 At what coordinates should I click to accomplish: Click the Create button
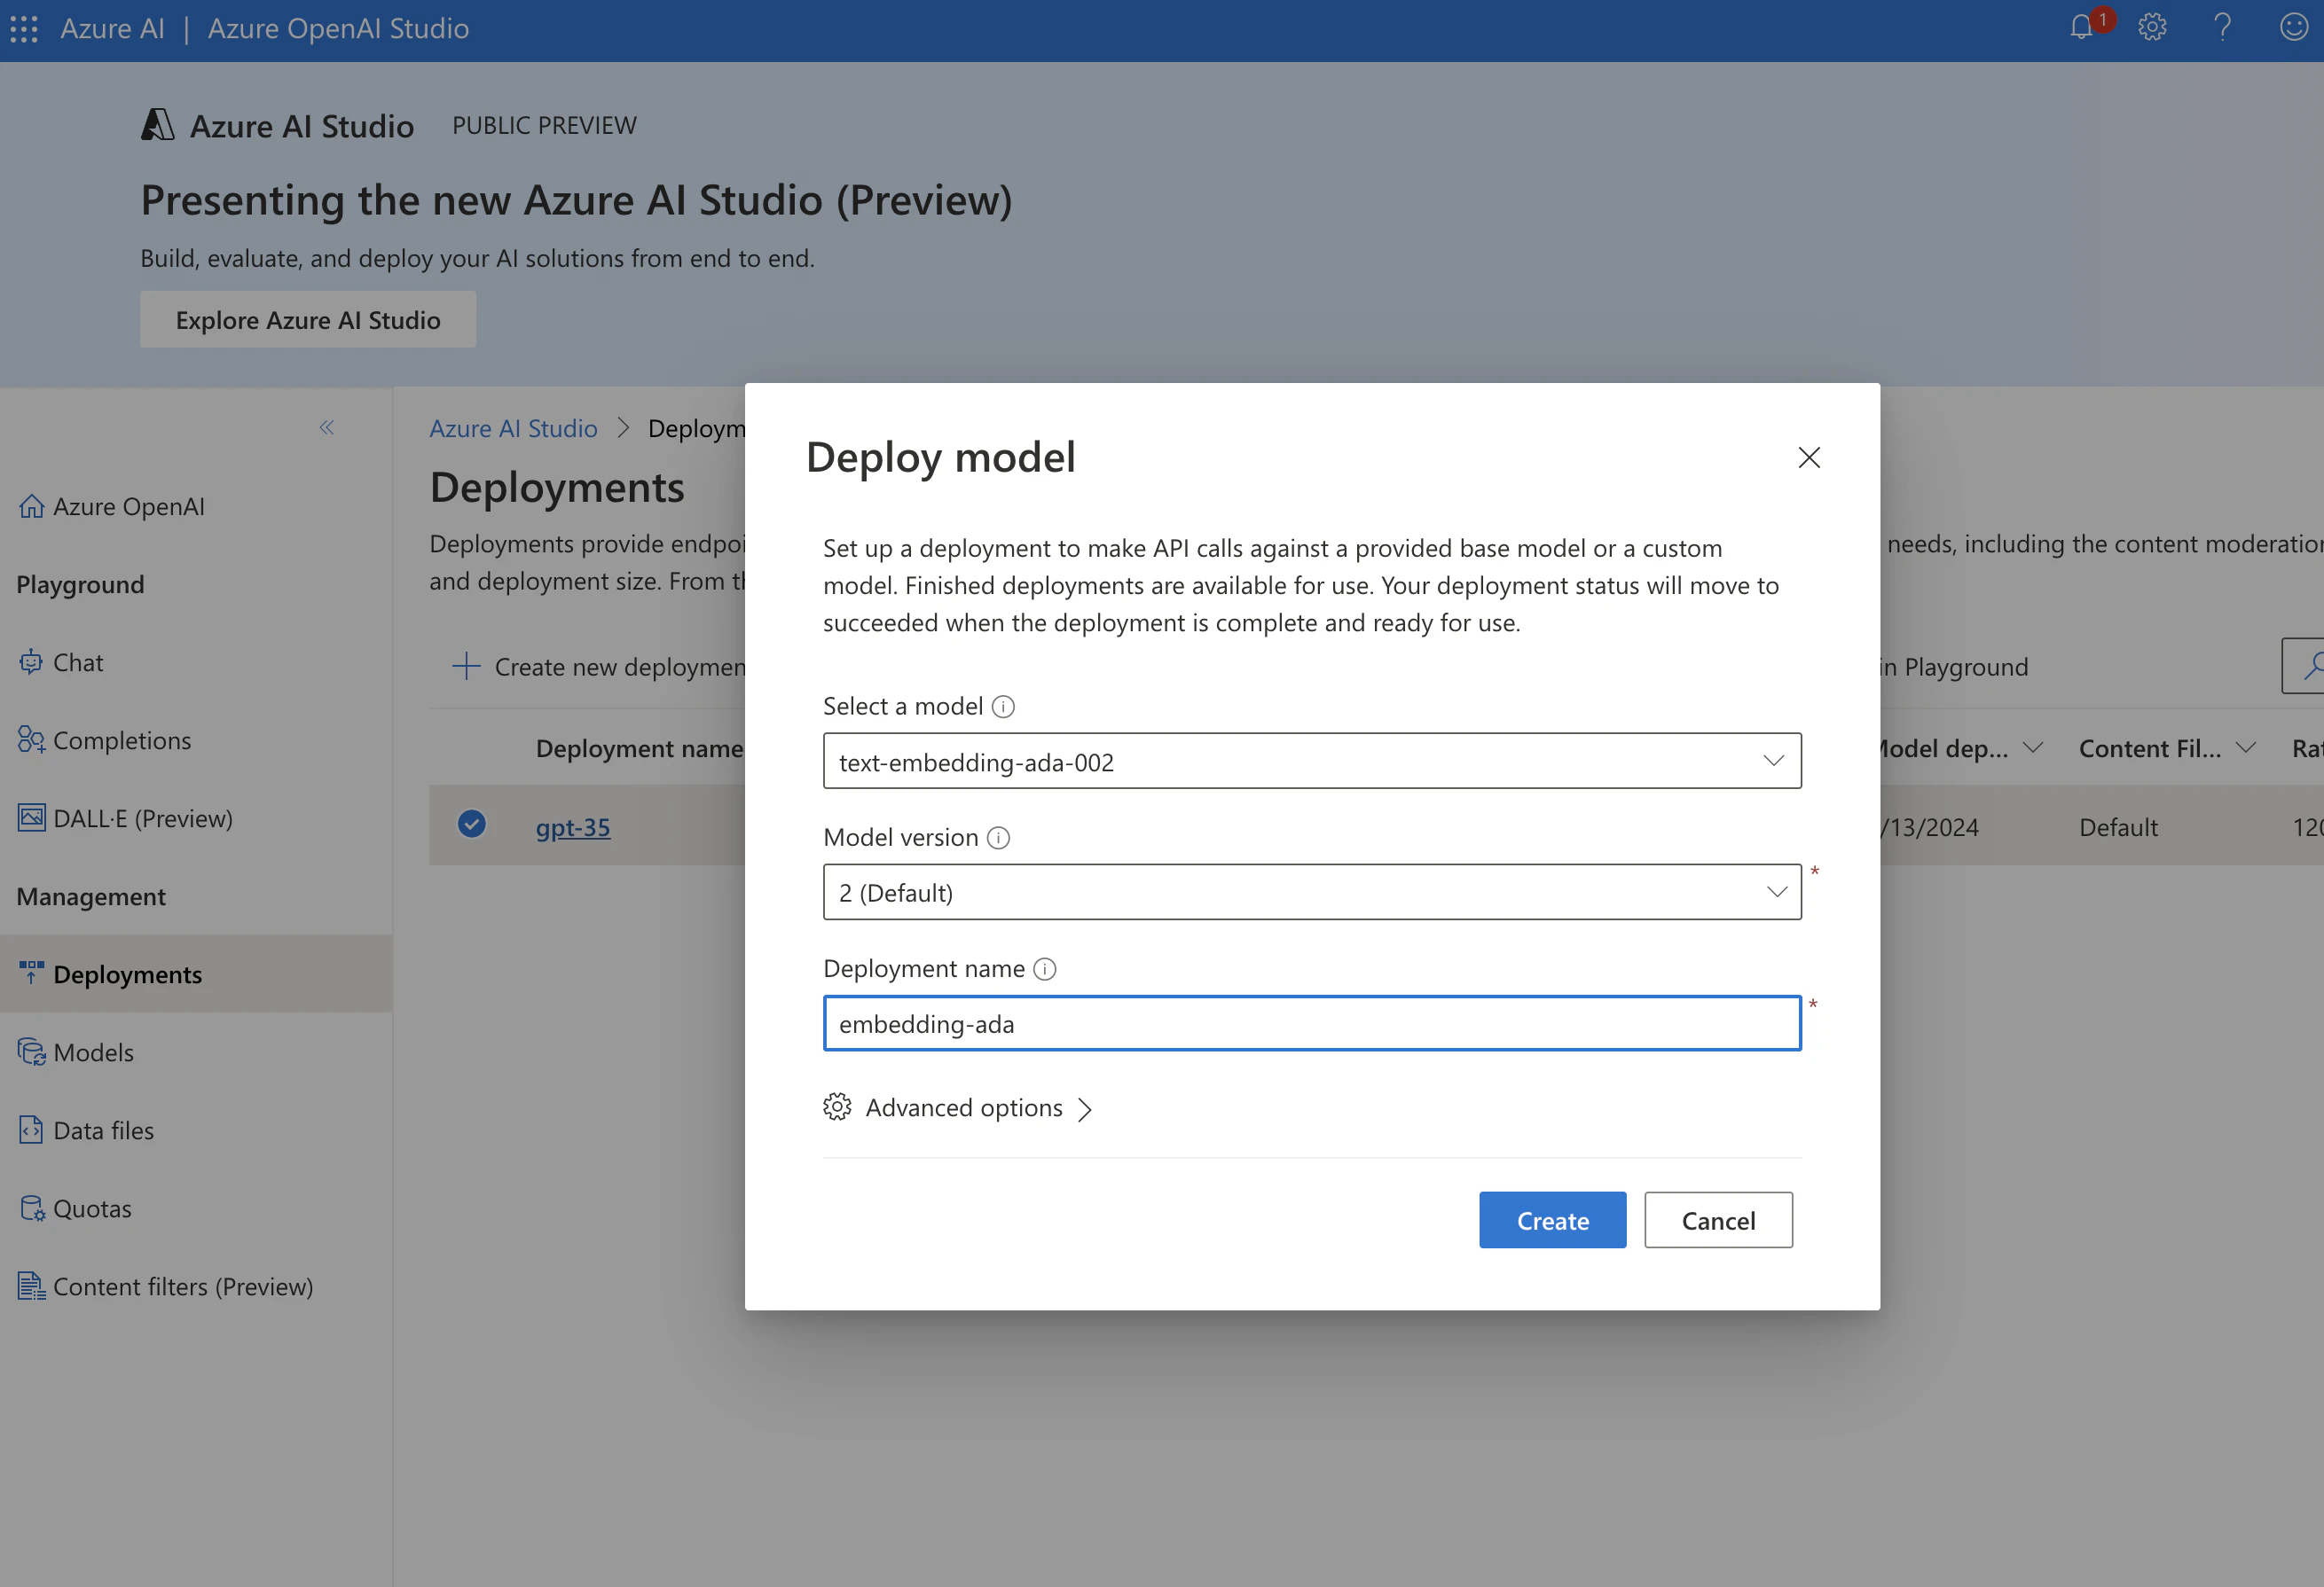point(1552,1220)
